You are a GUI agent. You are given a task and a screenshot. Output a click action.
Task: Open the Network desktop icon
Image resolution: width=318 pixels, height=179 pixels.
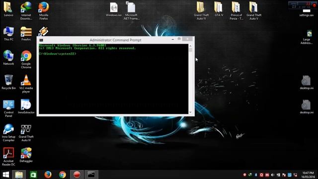click(8, 58)
